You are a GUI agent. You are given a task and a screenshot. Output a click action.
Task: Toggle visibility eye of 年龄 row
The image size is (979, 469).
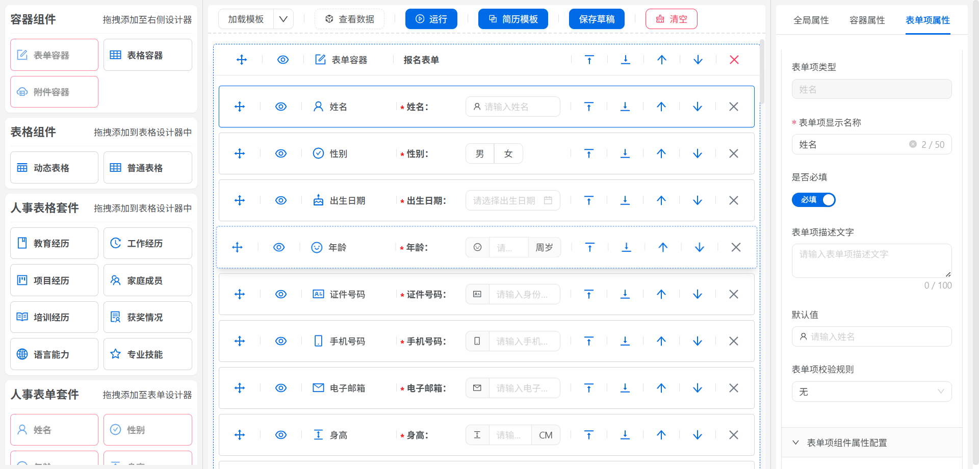(x=278, y=247)
